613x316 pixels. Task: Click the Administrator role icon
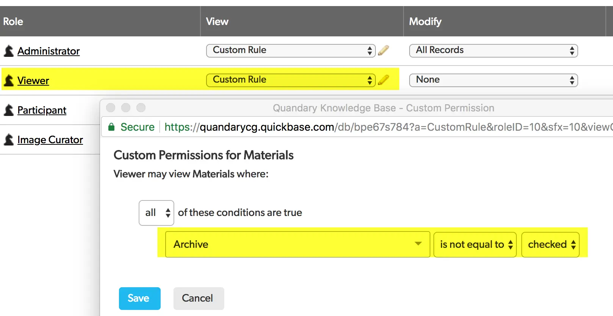(x=9, y=51)
